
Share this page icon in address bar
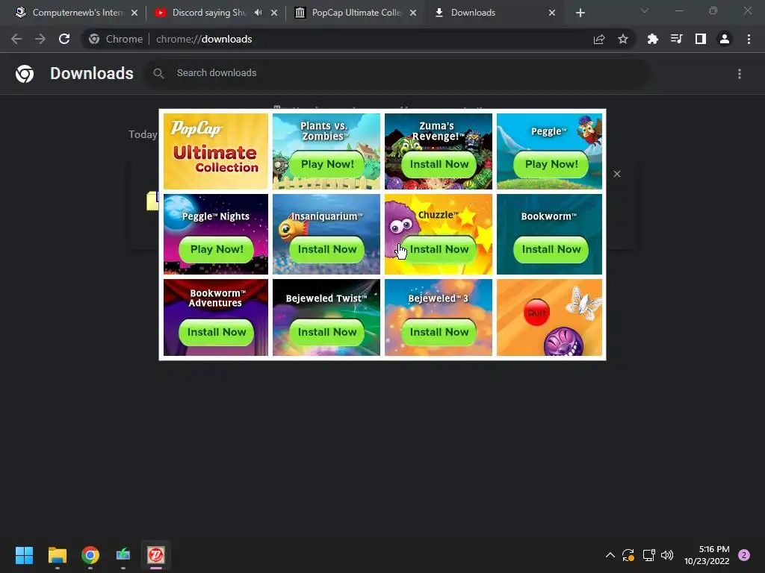(599, 39)
